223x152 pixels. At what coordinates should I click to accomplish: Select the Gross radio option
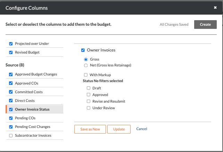(x=86, y=59)
